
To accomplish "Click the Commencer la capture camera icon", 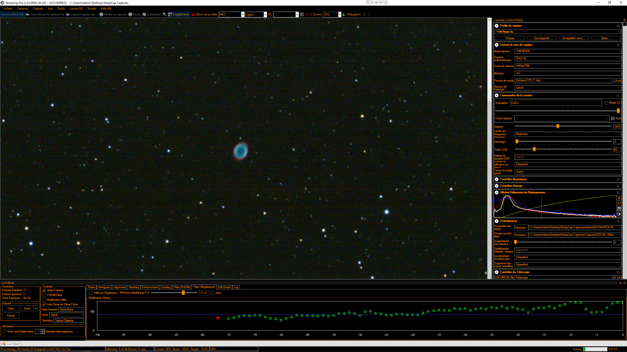I will point(27,14).
